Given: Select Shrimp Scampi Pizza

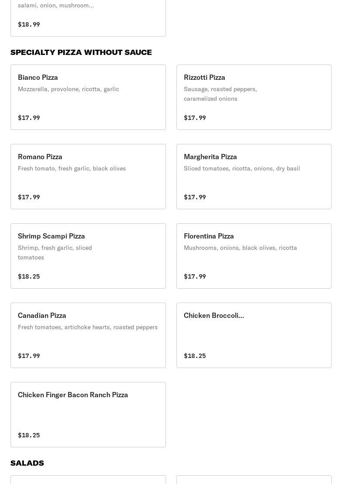Looking at the screenshot, I should pos(88,256).
